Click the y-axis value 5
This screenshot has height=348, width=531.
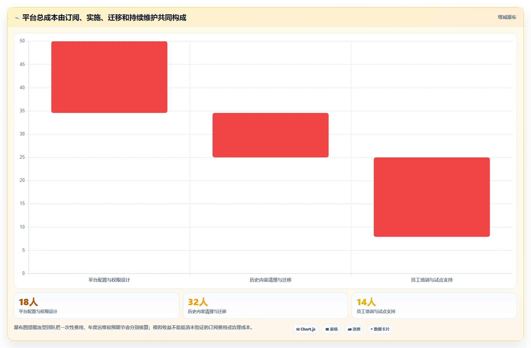tap(24, 250)
